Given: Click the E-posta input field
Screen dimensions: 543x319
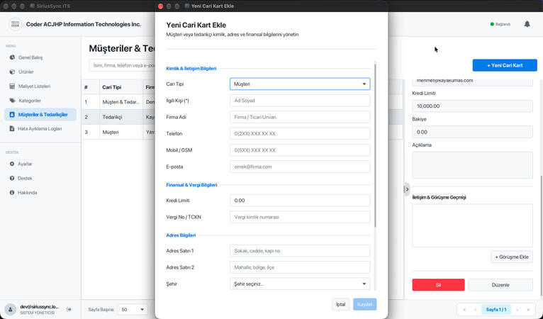Looking at the screenshot, I should point(300,167).
